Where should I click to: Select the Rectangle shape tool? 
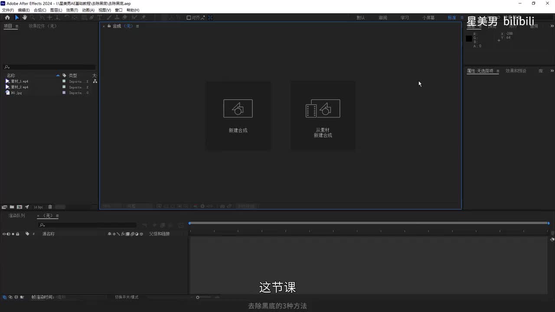[85, 17]
